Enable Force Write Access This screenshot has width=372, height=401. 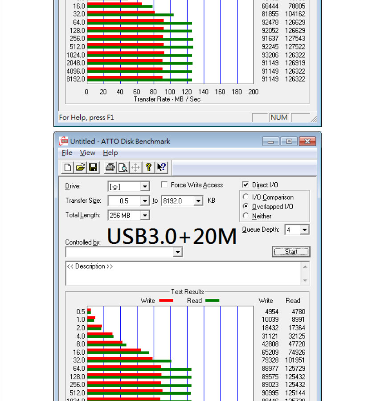164,185
